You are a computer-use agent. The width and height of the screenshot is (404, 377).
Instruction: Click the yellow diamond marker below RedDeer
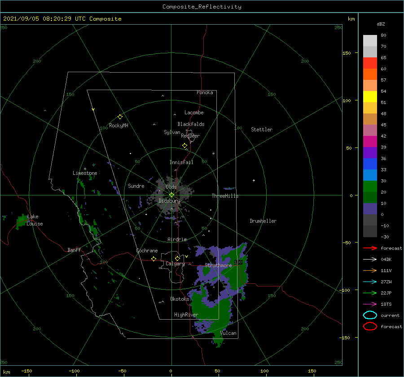(x=185, y=145)
